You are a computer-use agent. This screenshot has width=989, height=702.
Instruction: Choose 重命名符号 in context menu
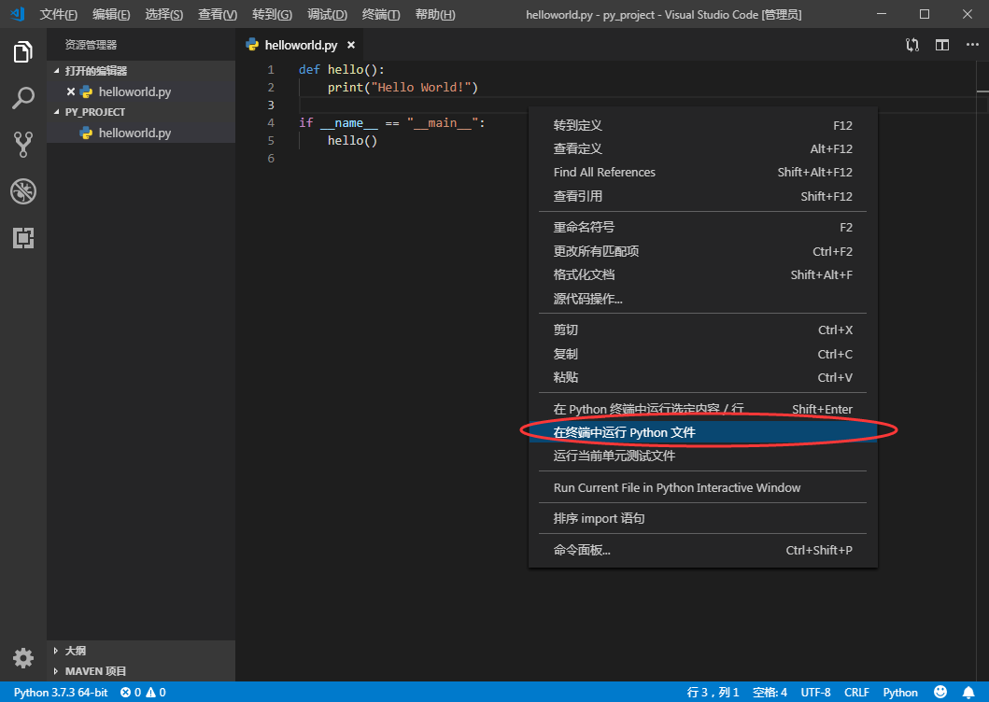(x=702, y=227)
